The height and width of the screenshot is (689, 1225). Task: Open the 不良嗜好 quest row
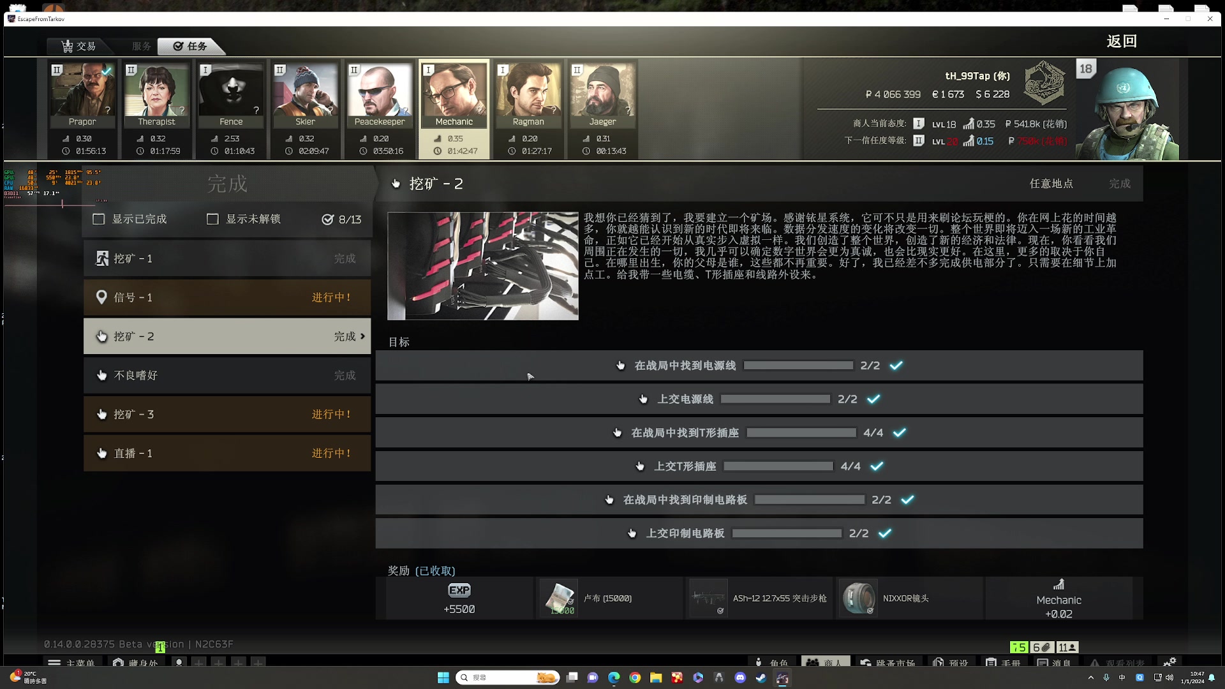pyautogui.click(x=227, y=375)
